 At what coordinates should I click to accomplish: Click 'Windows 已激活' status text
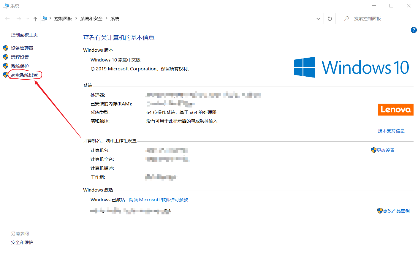(x=108, y=200)
